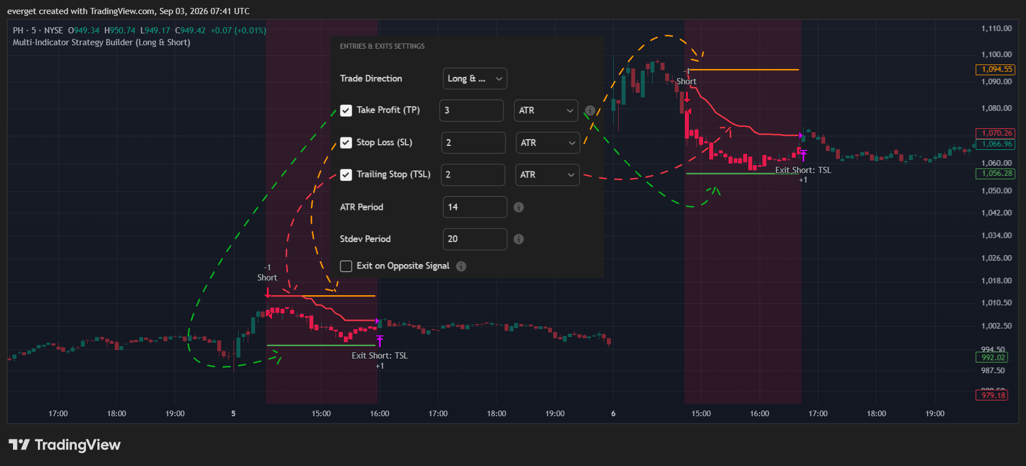Viewport: 1026px width, 466px height.
Task: Toggle the Trailing Stop (TSL) checkbox
Action: pos(346,175)
